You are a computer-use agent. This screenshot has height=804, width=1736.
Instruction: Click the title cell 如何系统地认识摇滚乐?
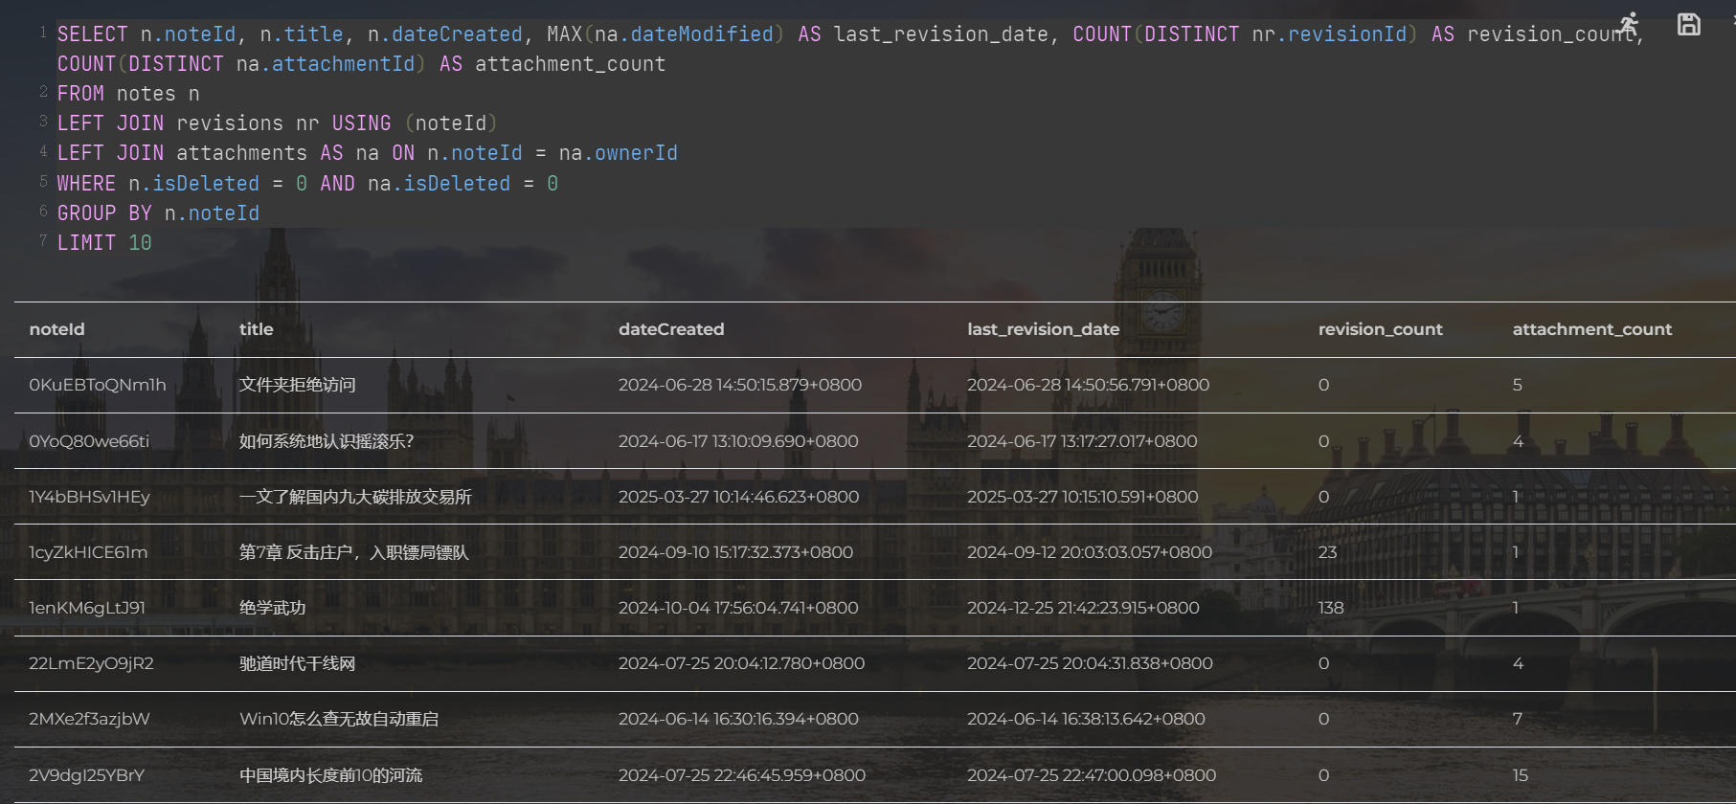[327, 441]
